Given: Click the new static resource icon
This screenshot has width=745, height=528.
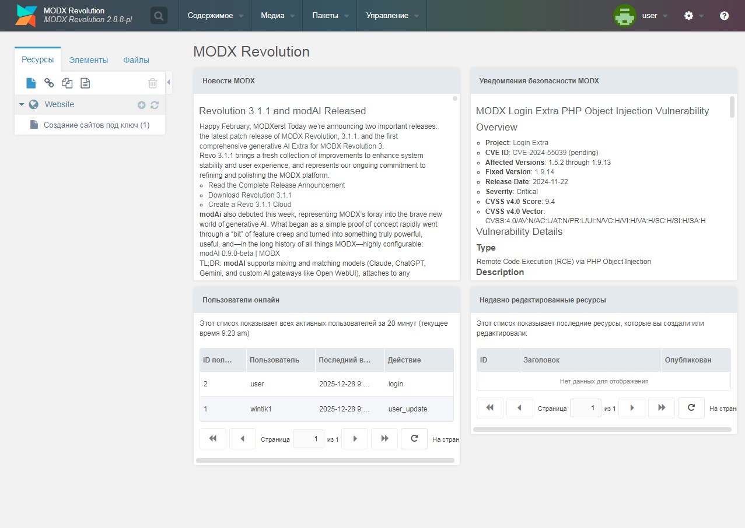Looking at the screenshot, I should pyautogui.click(x=85, y=83).
